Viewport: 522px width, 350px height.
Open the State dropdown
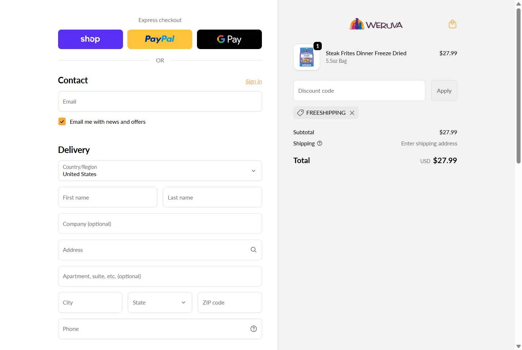click(160, 302)
